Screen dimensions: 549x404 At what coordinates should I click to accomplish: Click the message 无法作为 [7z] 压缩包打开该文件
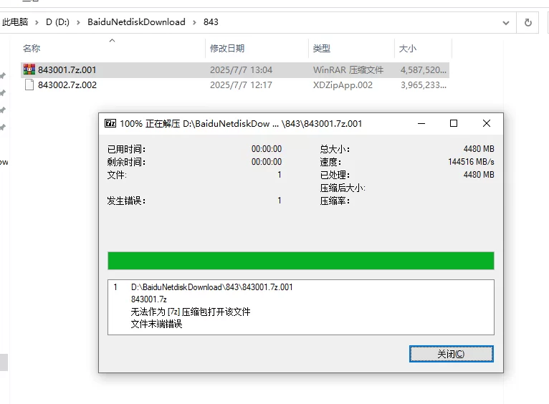[191, 312]
